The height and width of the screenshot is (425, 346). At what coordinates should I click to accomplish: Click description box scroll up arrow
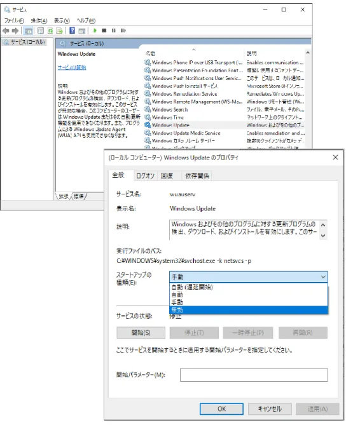[x=323, y=225]
